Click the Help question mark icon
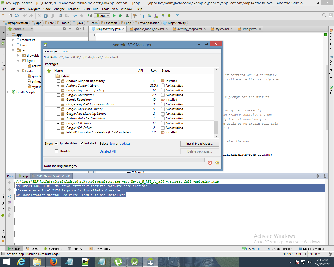The width and height of the screenshot is (334, 267). click(177, 16)
